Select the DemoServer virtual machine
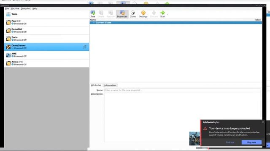 (x=47, y=47)
